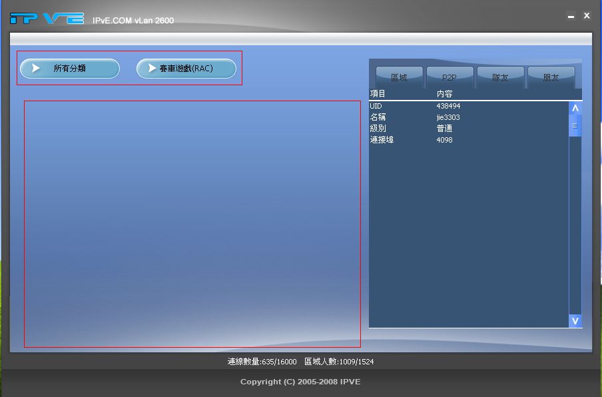Open the 隊友 tab
602x397 pixels.
500,77
